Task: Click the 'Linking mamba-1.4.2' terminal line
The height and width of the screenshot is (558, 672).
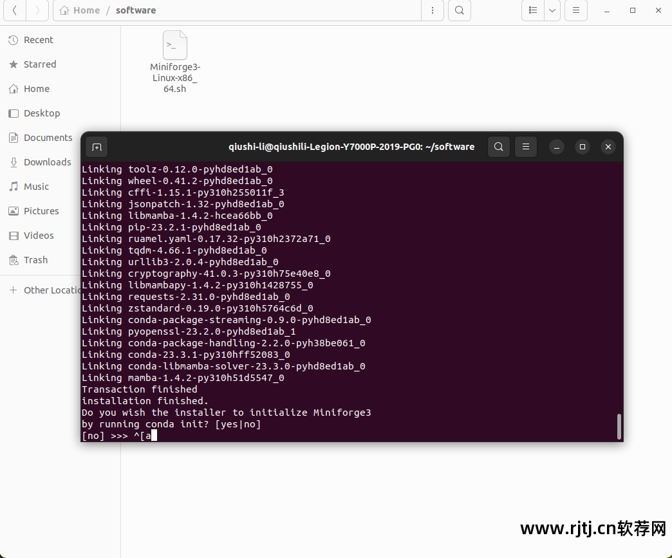Action: (x=183, y=378)
